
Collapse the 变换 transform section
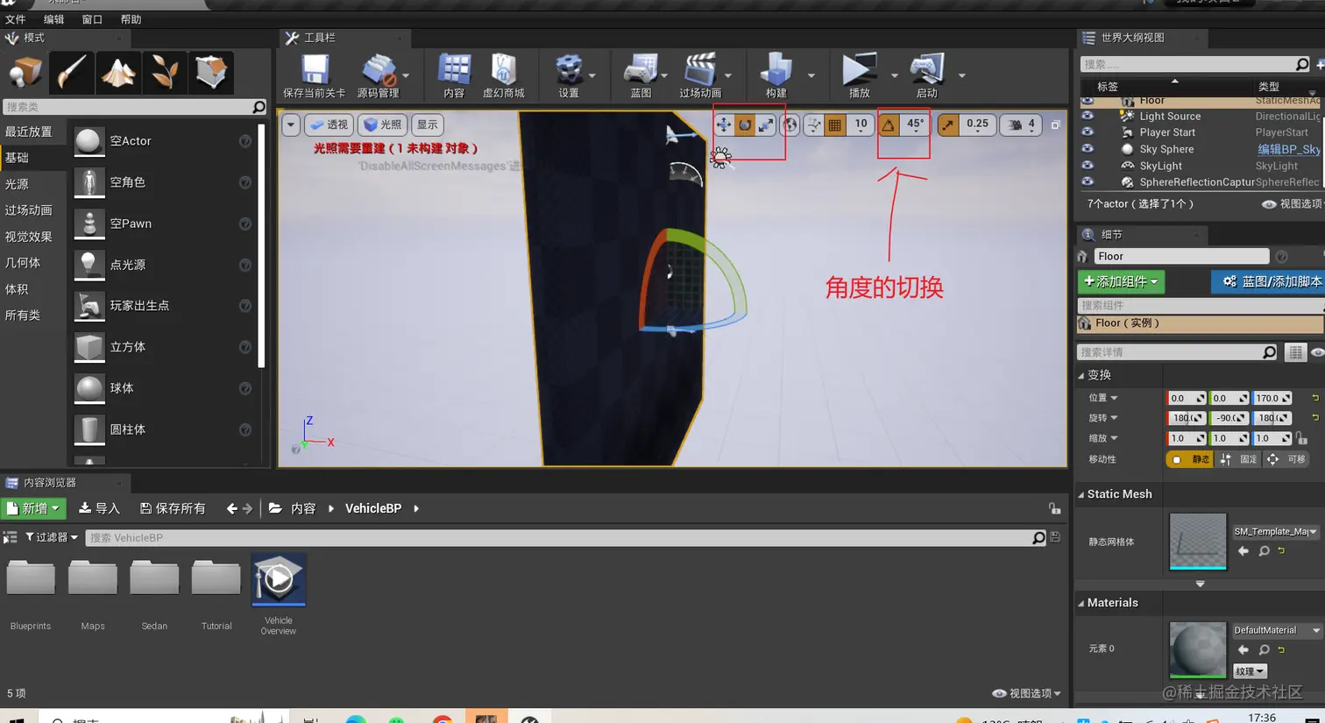(1081, 375)
